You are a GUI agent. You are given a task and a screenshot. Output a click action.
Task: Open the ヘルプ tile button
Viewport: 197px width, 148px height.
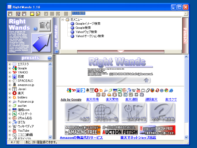[77, 113]
